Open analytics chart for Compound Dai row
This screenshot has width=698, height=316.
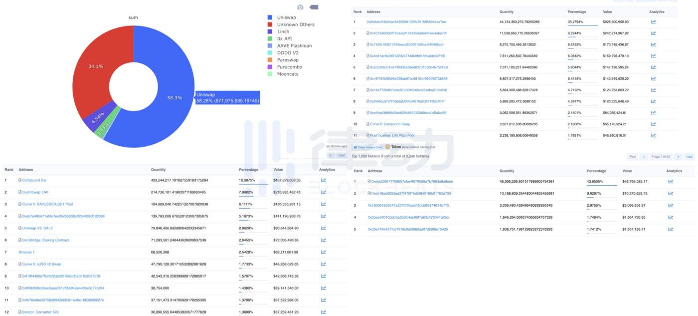click(323, 180)
